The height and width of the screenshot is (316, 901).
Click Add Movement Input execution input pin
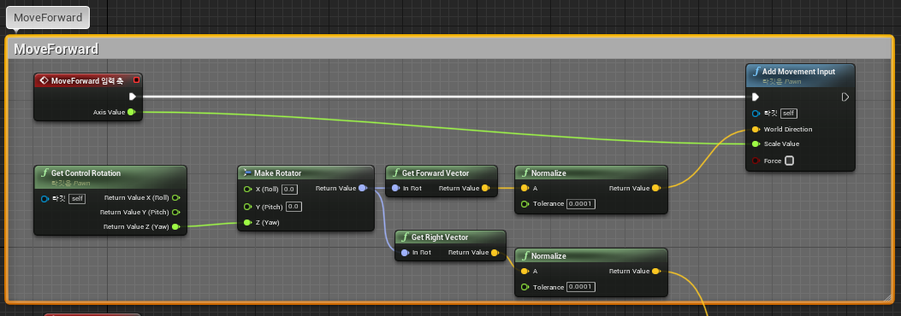[756, 97]
